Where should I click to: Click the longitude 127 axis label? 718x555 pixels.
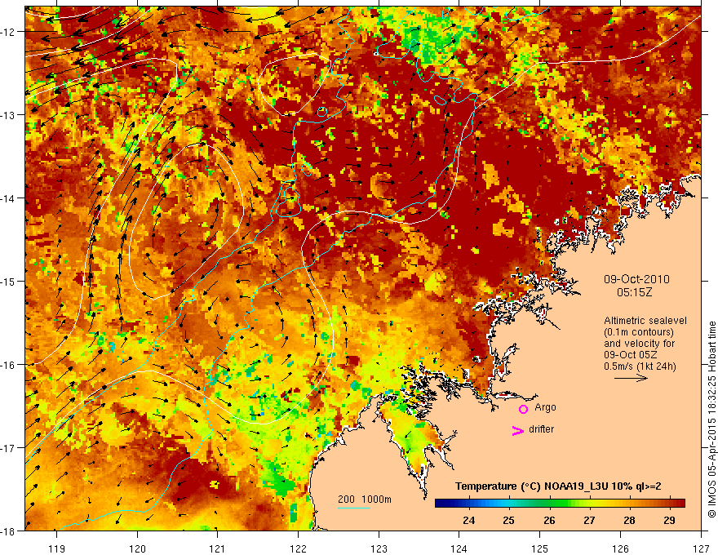[701, 548]
